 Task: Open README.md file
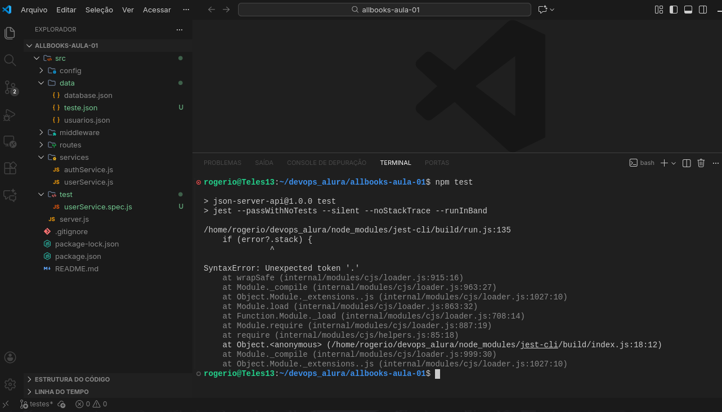point(108,268)
